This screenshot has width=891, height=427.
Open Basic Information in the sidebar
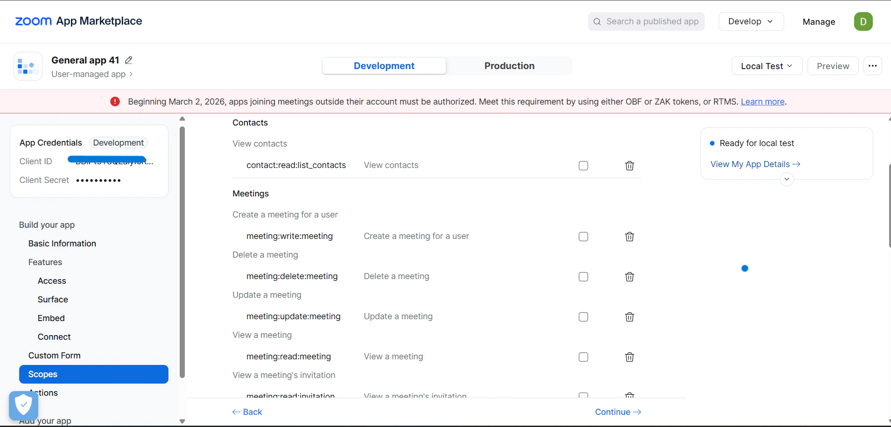[x=62, y=244]
